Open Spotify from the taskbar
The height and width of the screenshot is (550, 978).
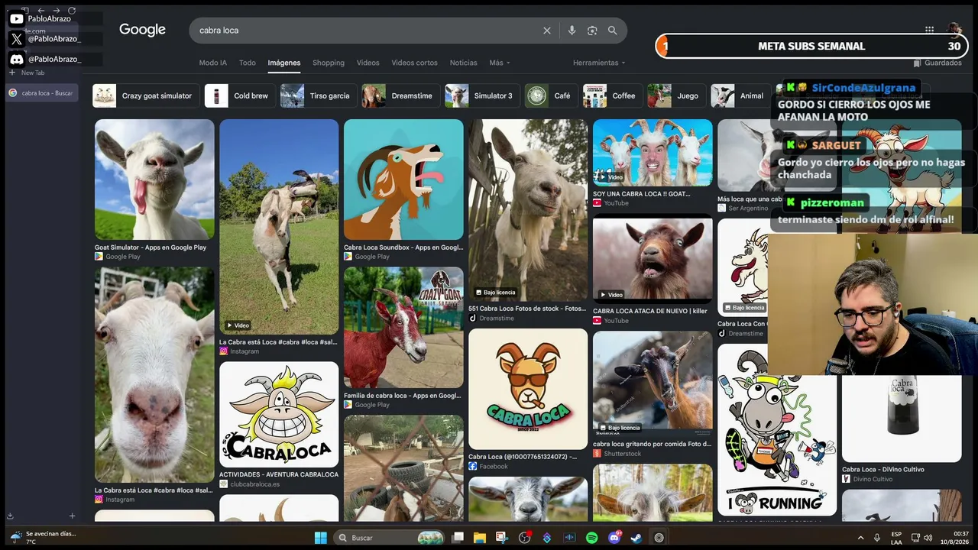point(592,538)
